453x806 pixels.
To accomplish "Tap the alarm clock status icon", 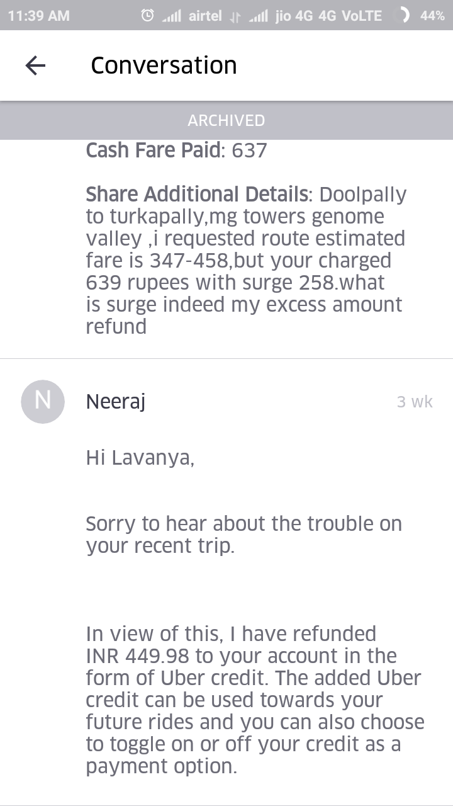I will click(x=147, y=16).
